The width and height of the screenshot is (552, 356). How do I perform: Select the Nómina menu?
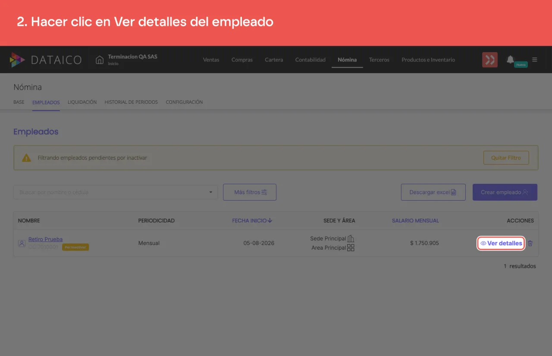[347, 60]
